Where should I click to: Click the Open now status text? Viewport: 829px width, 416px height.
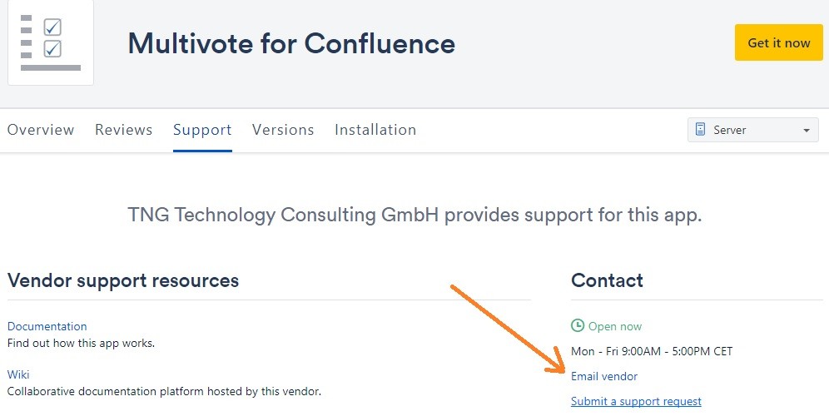[x=615, y=326]
